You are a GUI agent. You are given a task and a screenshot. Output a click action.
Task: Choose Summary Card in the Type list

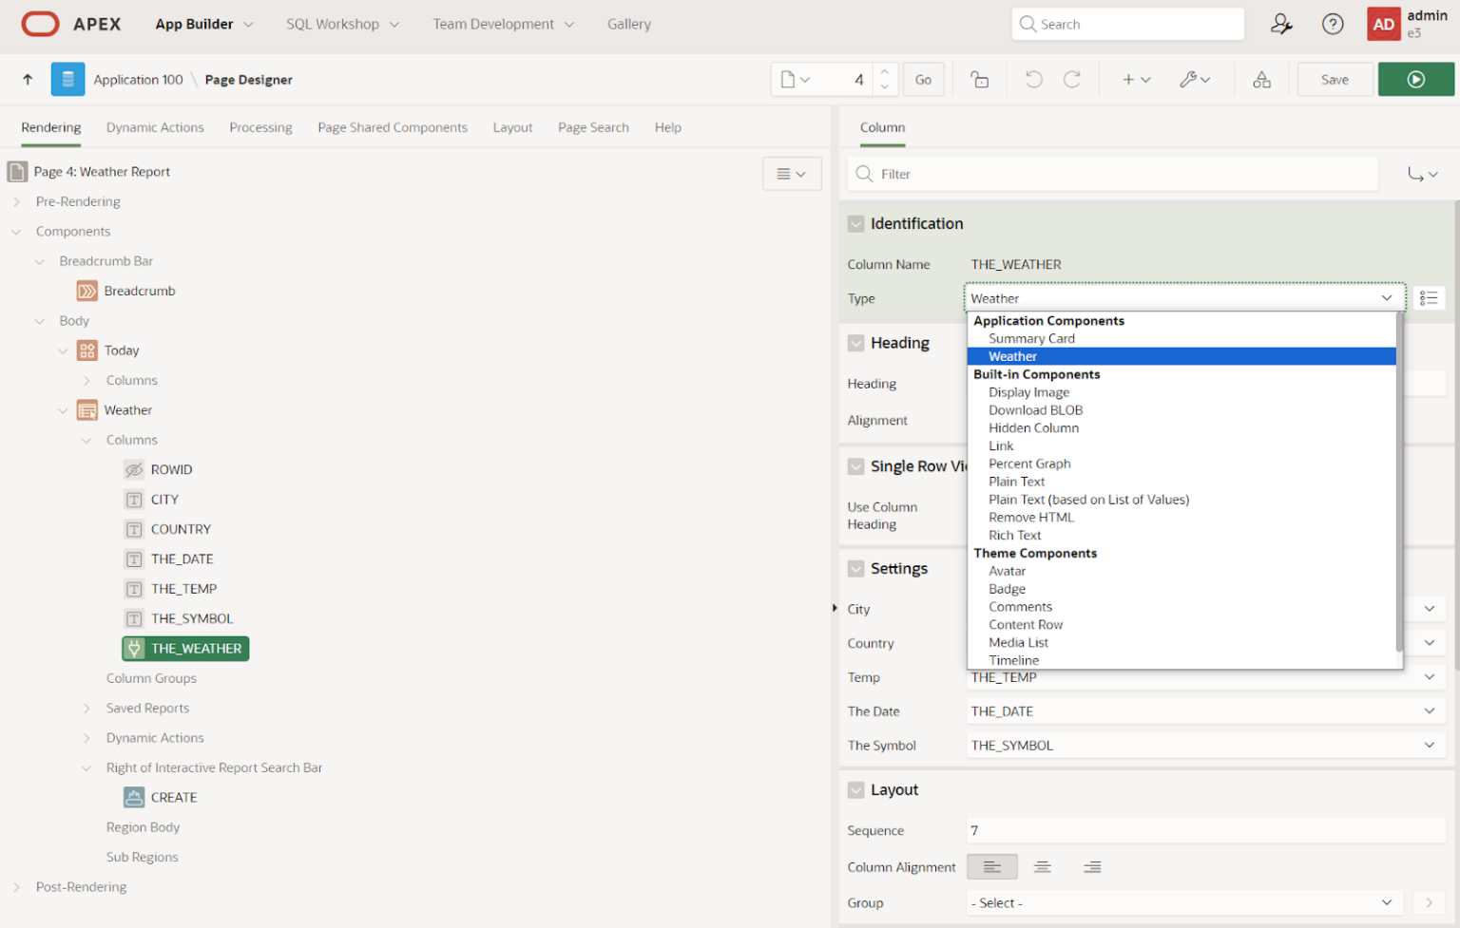pos(1031,338)
